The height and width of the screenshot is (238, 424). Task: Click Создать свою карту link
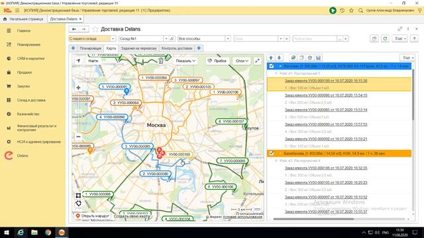[x=131, y=216]
